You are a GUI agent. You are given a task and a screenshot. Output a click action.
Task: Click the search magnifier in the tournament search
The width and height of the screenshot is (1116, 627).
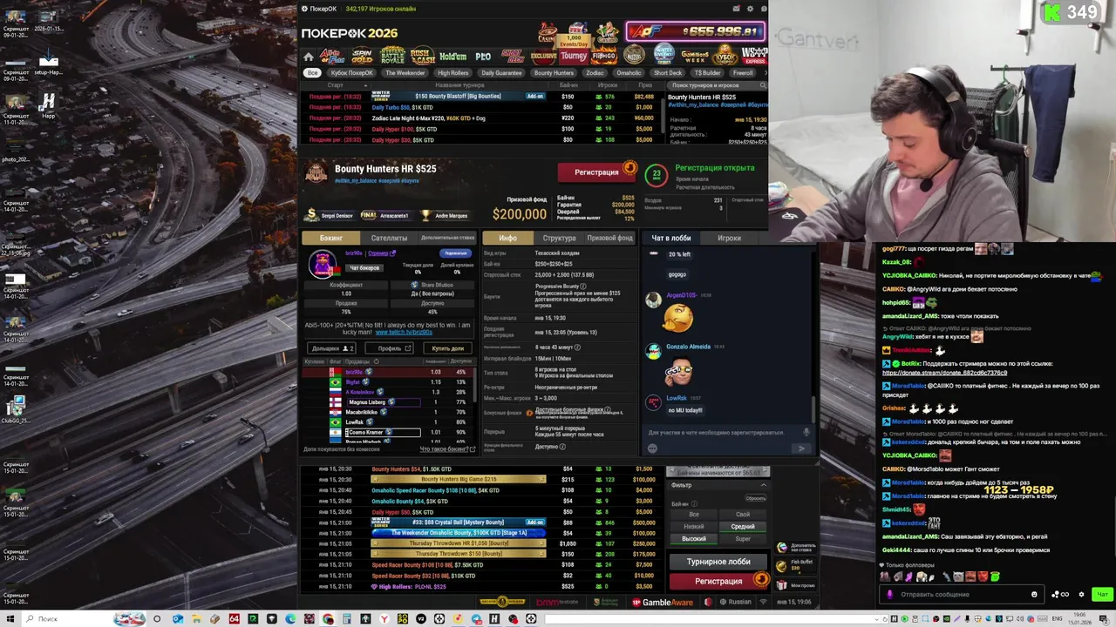click(763, 85)
